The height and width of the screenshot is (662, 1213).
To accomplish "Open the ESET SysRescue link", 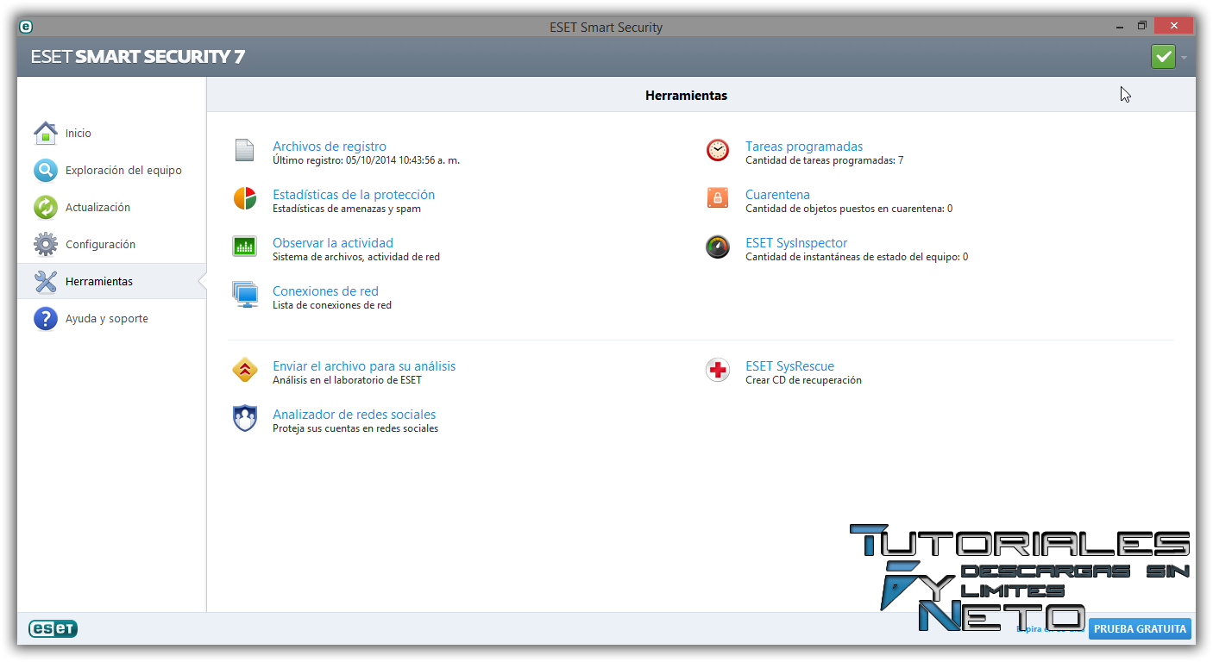I will point(789,366).
